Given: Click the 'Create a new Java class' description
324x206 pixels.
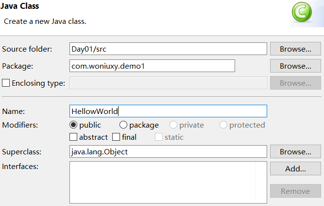Looking at the screenshot, I should coord(45,22).
